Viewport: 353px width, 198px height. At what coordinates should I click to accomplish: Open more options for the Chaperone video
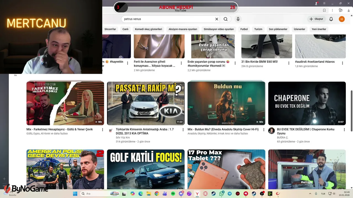tap(344, 130)
